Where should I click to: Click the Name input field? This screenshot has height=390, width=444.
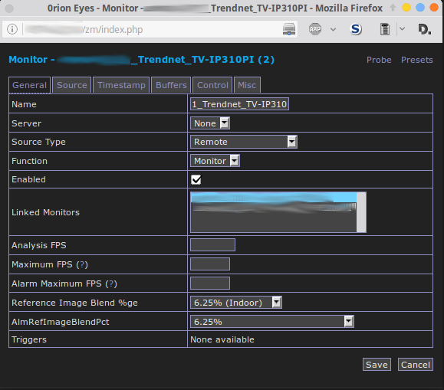[239, 104]
